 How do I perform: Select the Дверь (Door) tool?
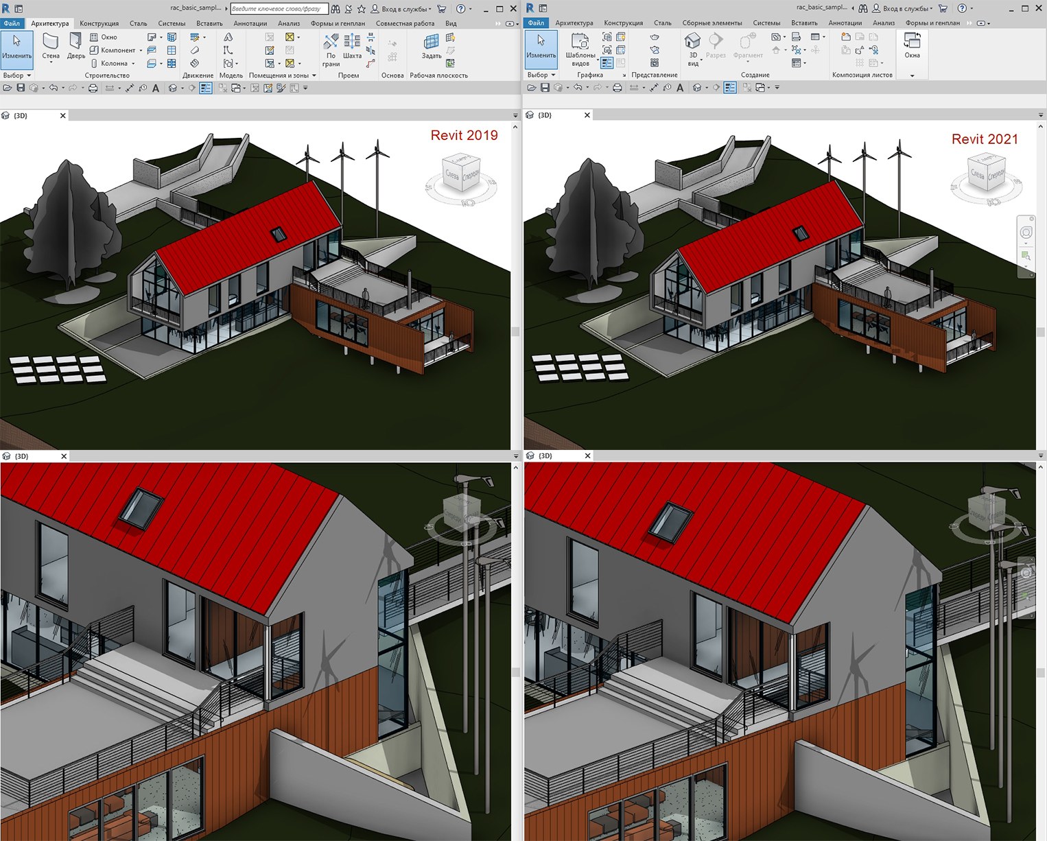point(75,47)
